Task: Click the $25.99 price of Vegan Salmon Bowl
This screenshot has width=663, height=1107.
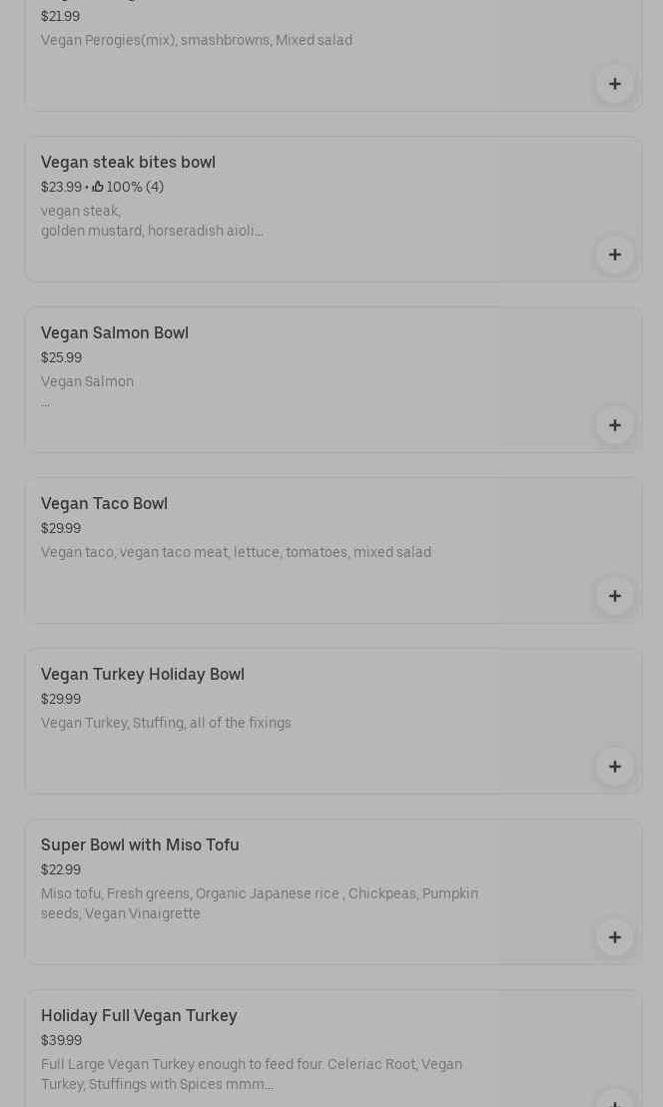Action: (61, 357)
